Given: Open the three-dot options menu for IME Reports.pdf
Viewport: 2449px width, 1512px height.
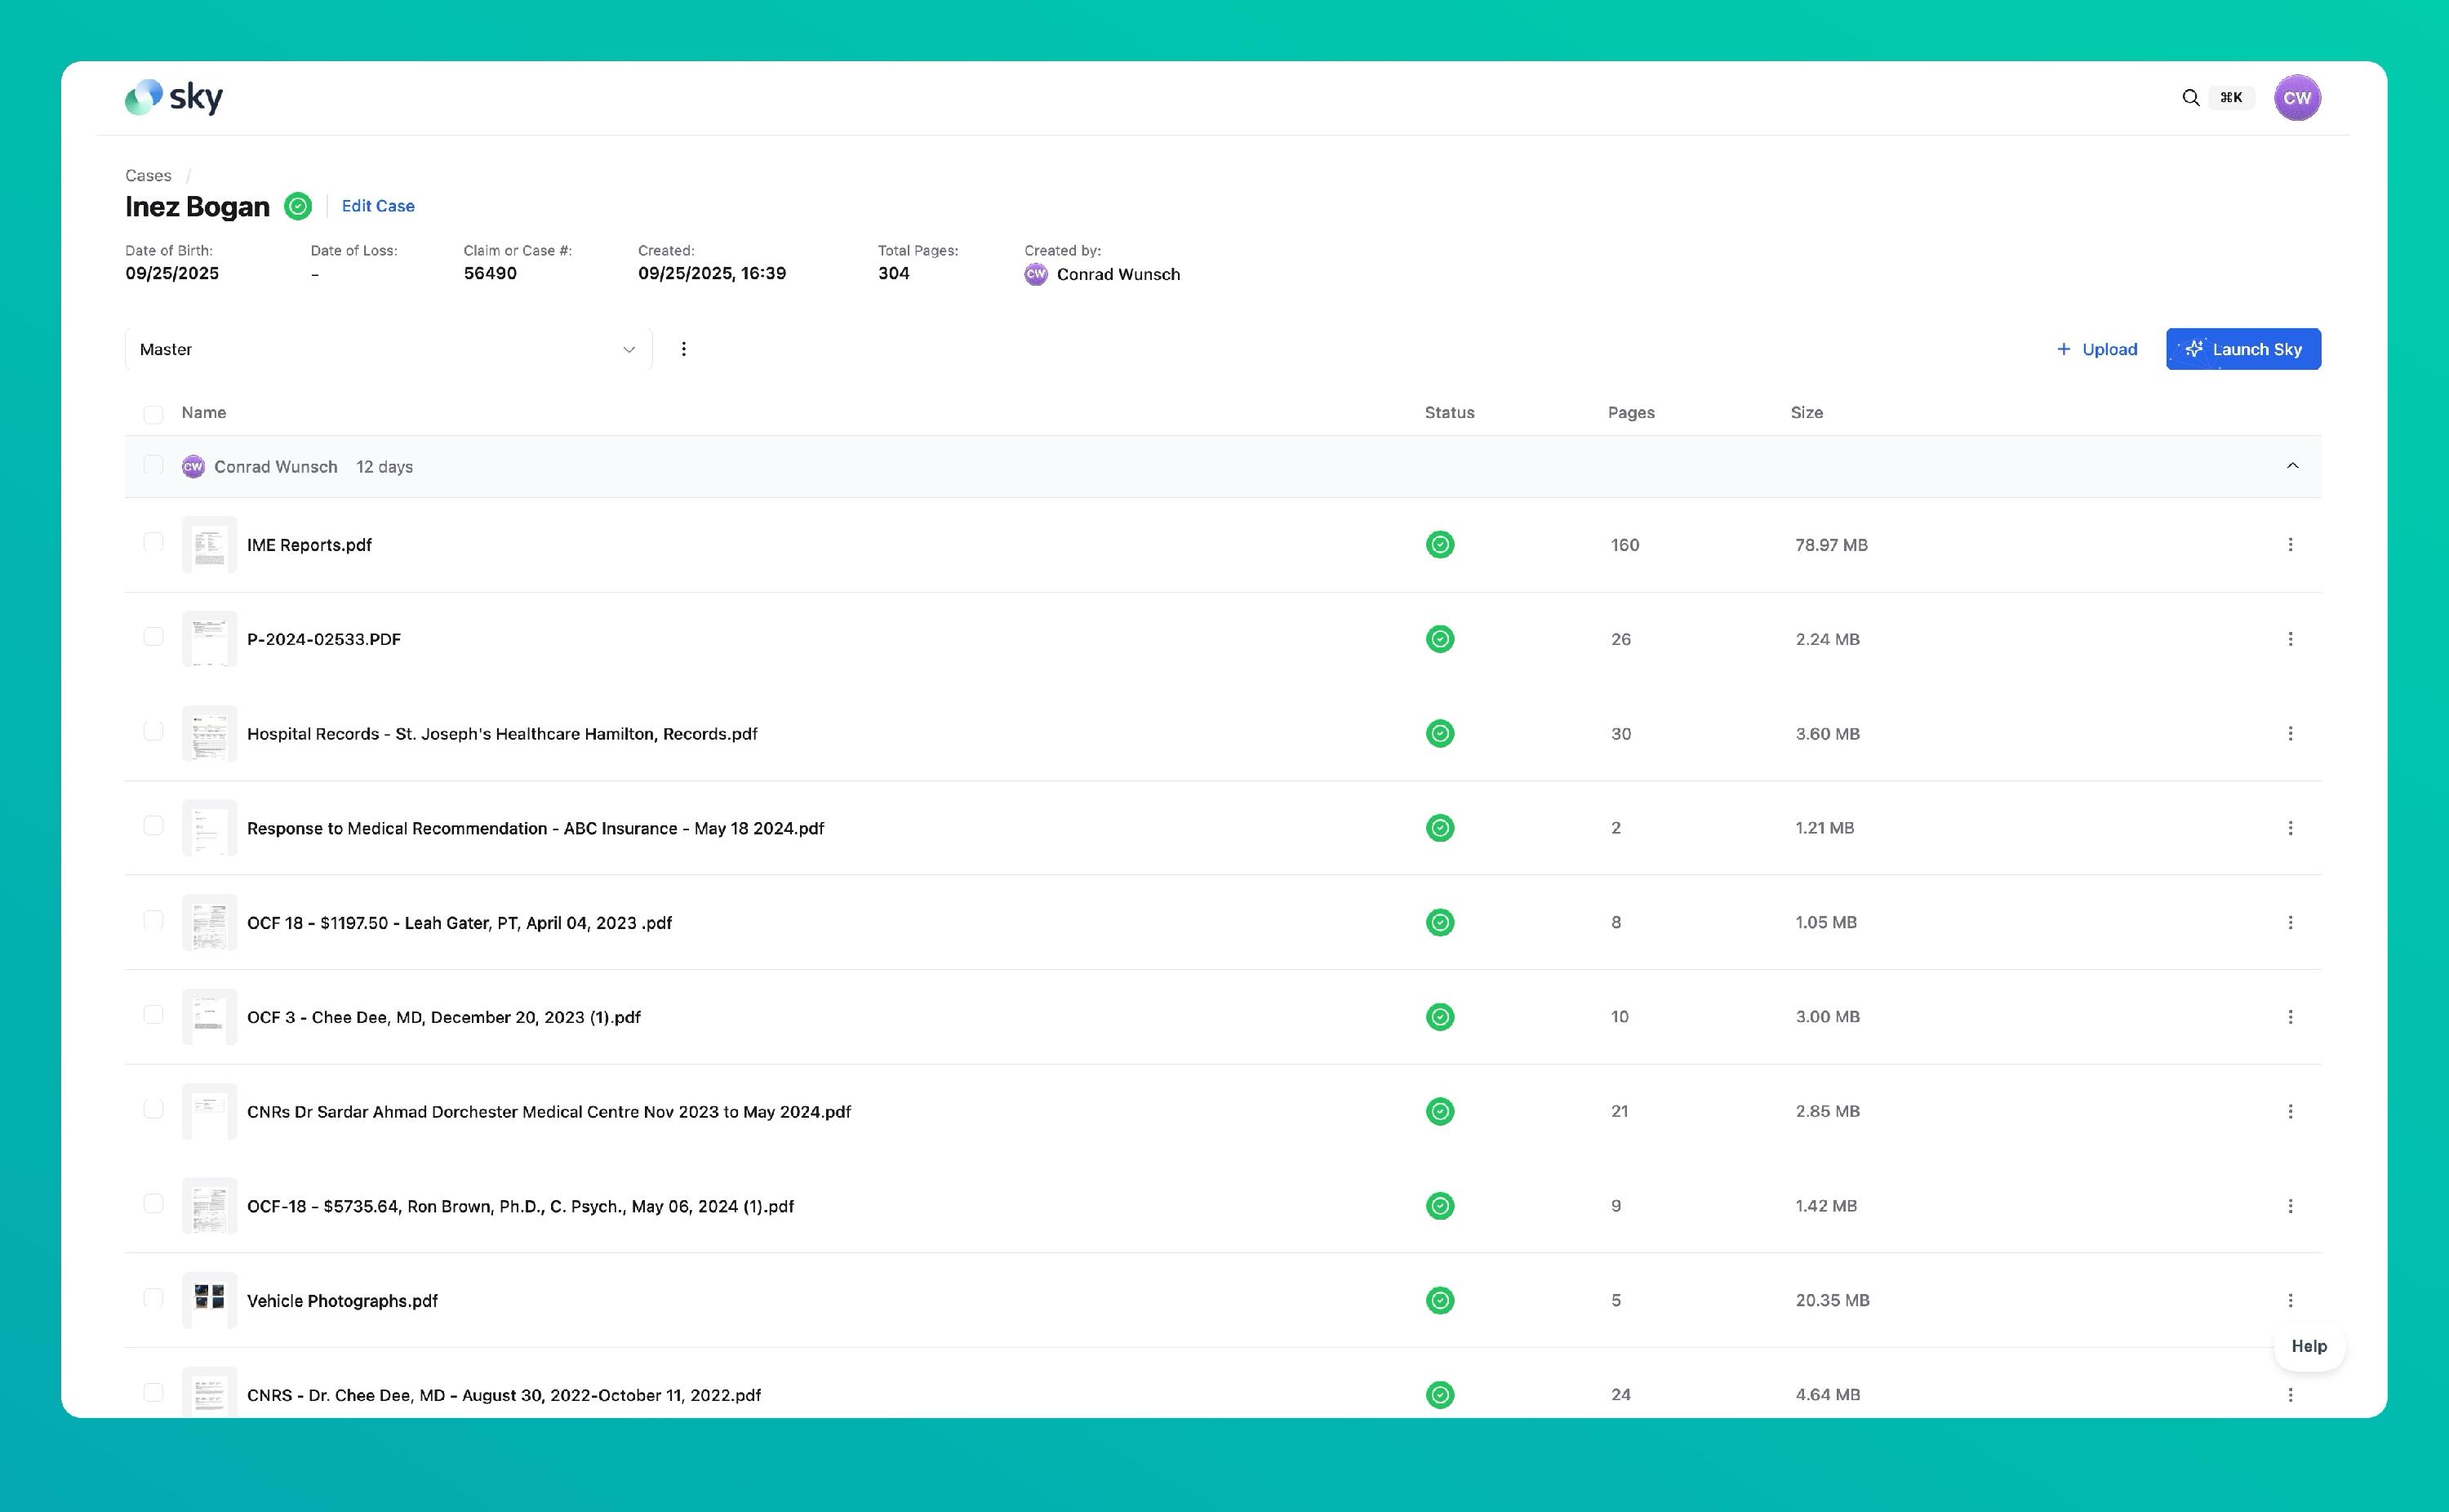Looking at the screenshot, I should 2290,545.
